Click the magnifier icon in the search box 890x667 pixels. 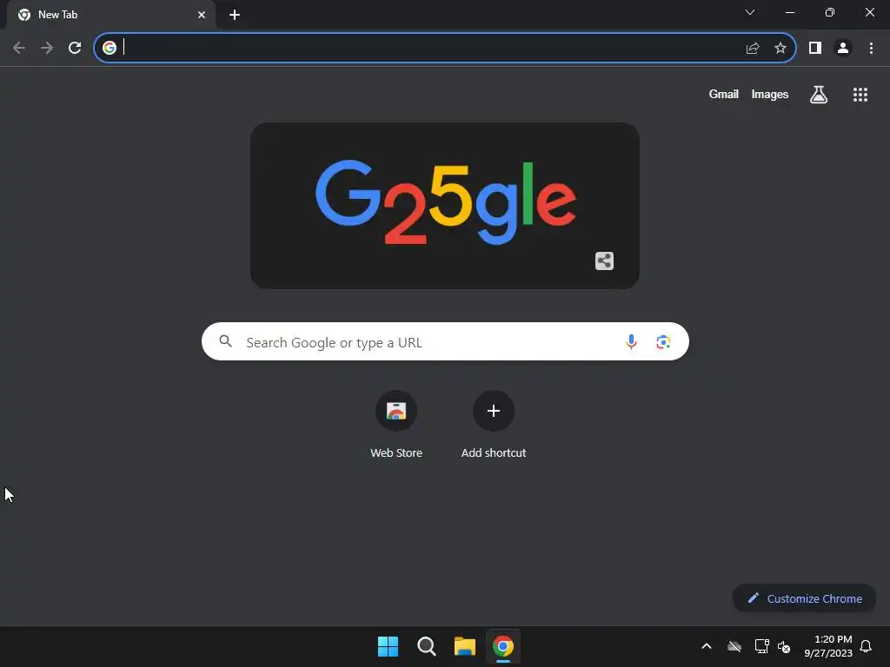(226, 341)
